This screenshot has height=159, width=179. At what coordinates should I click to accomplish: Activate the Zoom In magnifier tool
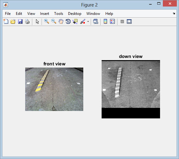pyautogui.click(x=47, y=21)
